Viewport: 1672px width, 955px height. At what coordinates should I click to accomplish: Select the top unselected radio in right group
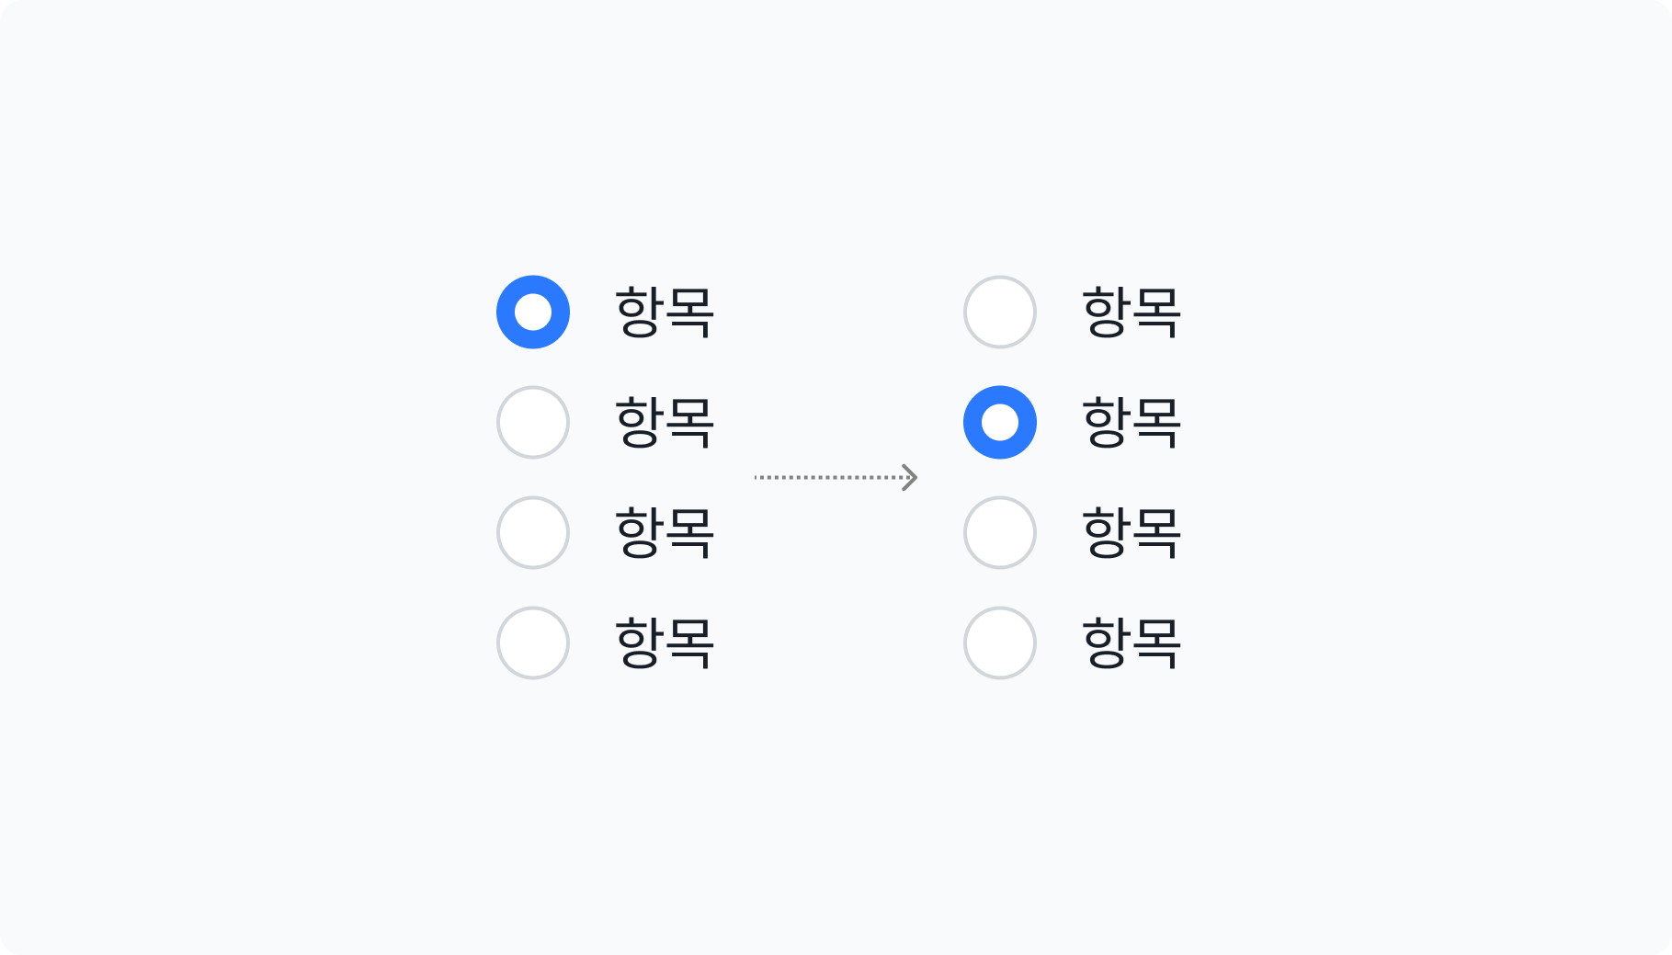[x=1000, y=312]
